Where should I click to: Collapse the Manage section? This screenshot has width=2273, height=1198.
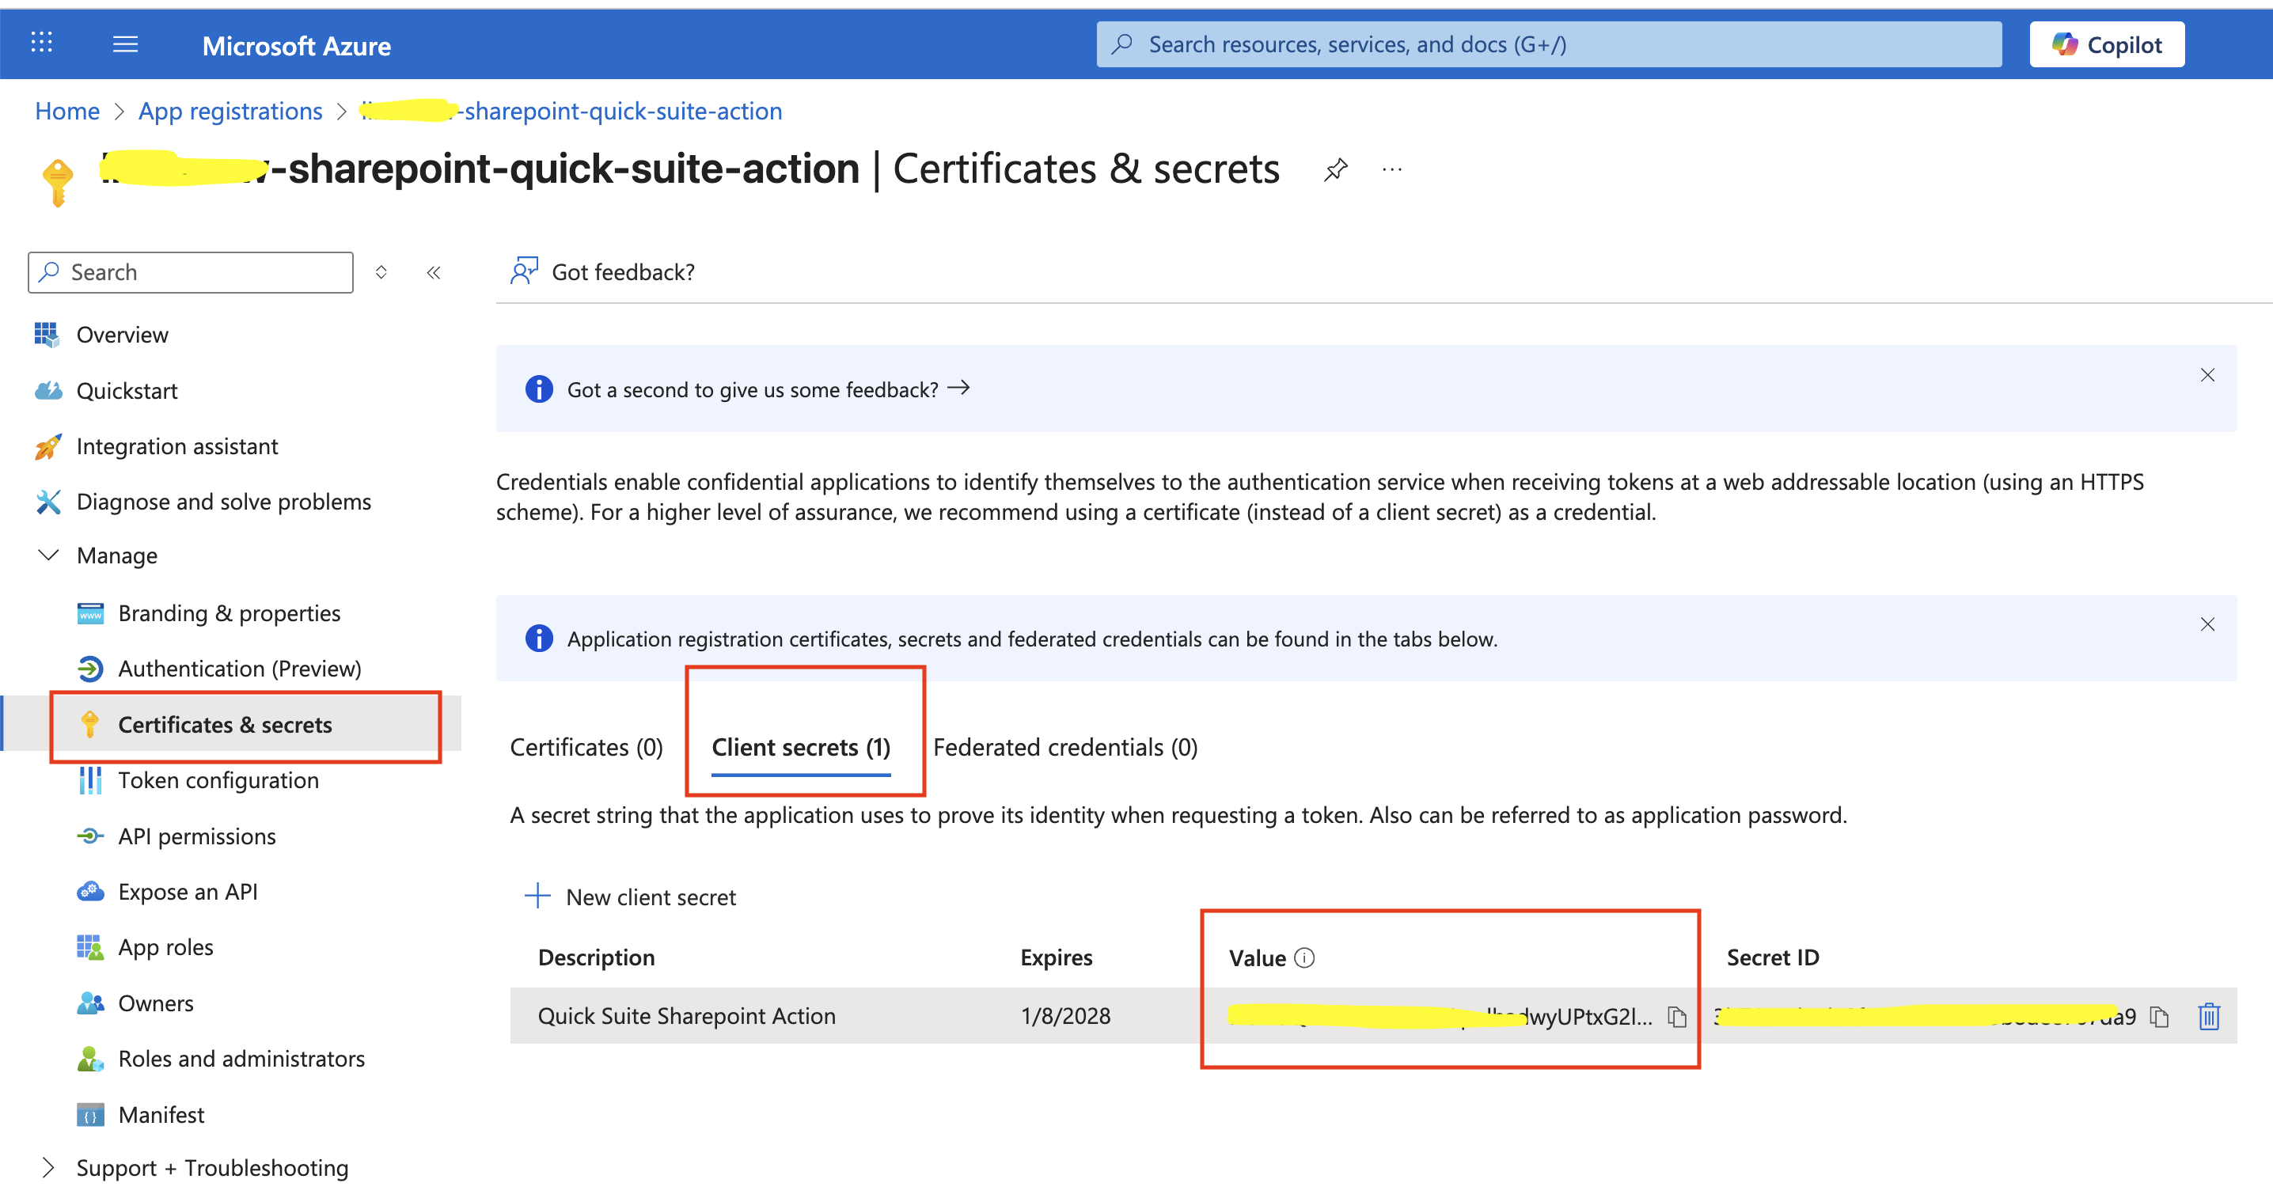[x=48, y=555]
